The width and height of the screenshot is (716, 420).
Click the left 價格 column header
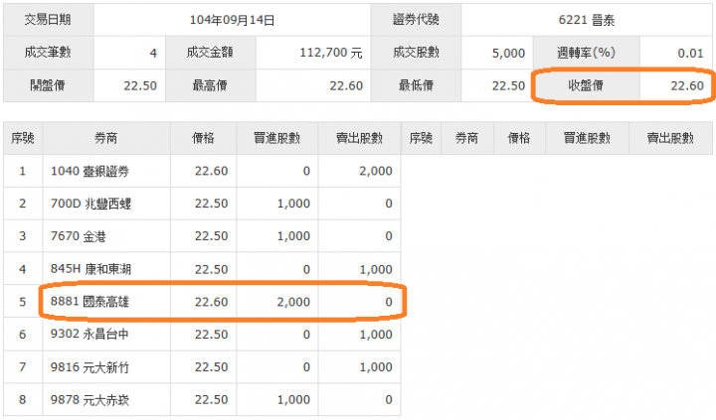point(204,138)
